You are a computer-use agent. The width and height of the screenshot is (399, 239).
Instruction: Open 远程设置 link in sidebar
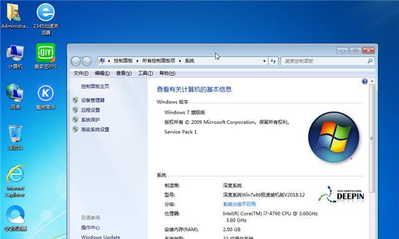click(x=90, y=110)
